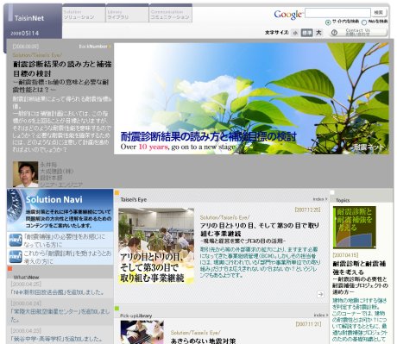Open the アリの目とトリの目 article title

(x=260, y=229)
